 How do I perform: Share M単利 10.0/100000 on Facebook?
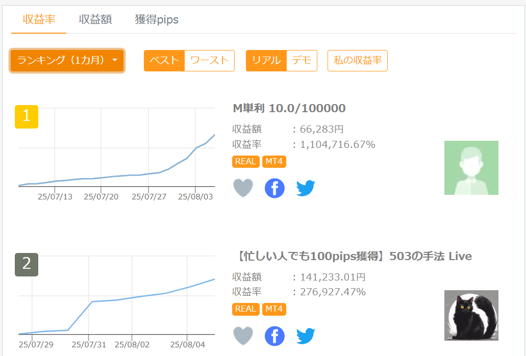[x=274, y=188]
